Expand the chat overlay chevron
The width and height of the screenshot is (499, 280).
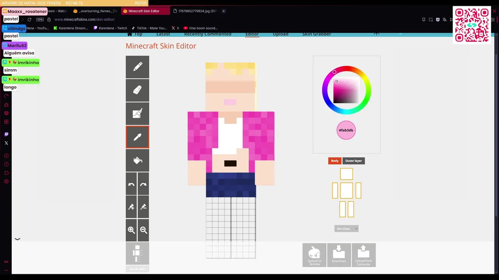(x=17, y=239)
